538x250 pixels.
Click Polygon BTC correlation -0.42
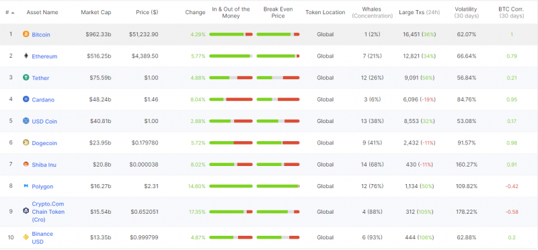(512, 186)
